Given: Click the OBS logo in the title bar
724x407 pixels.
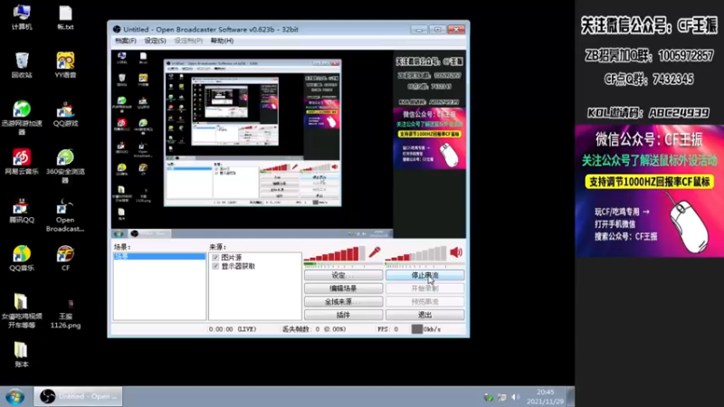Looking at the screenshot, I should tap(117, 29).
